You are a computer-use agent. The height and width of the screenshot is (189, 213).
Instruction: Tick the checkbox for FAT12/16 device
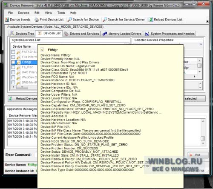13,52
